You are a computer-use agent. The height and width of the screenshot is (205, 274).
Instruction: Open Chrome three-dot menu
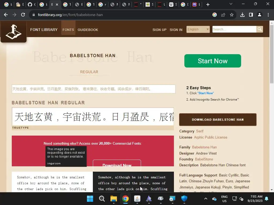268,15
